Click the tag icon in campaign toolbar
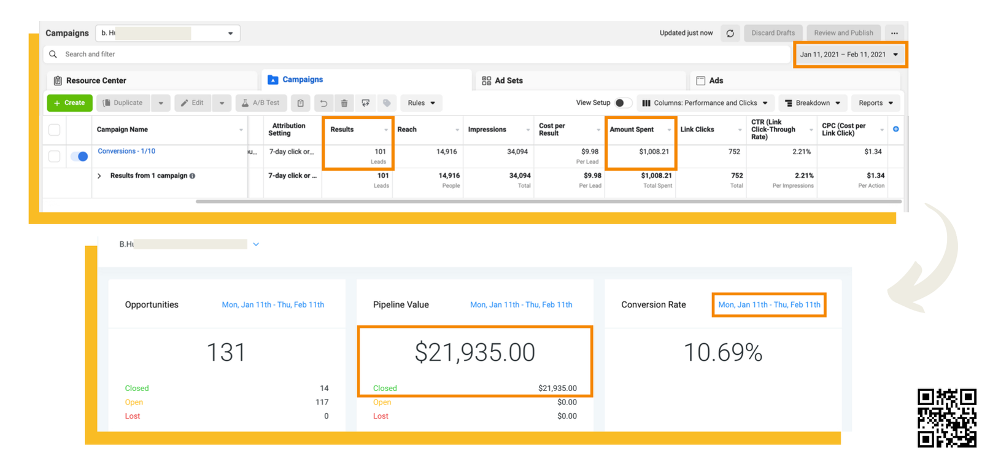Screen dimensions: 982x453 [x=387, y=103]
